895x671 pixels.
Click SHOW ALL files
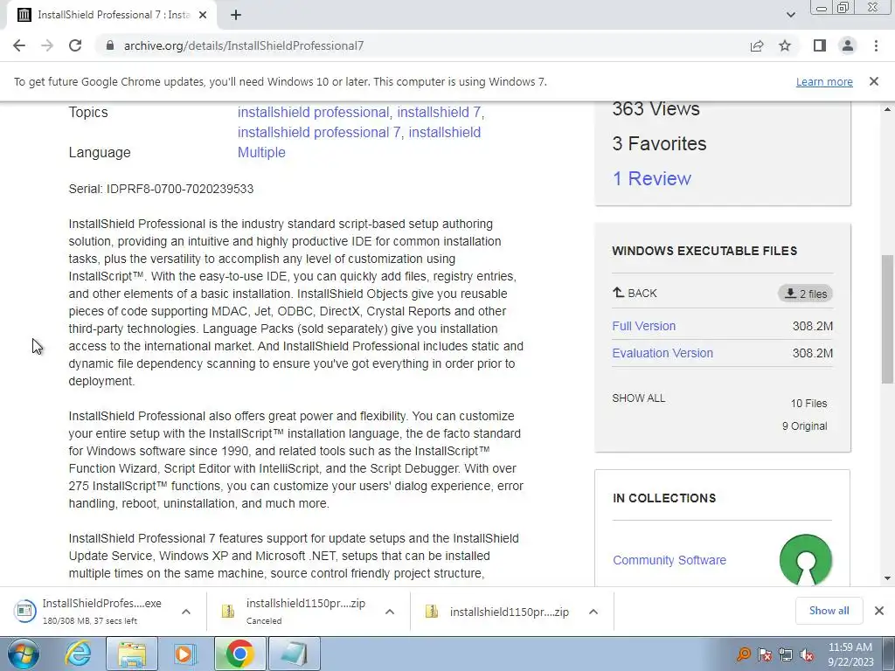point(639,398)
